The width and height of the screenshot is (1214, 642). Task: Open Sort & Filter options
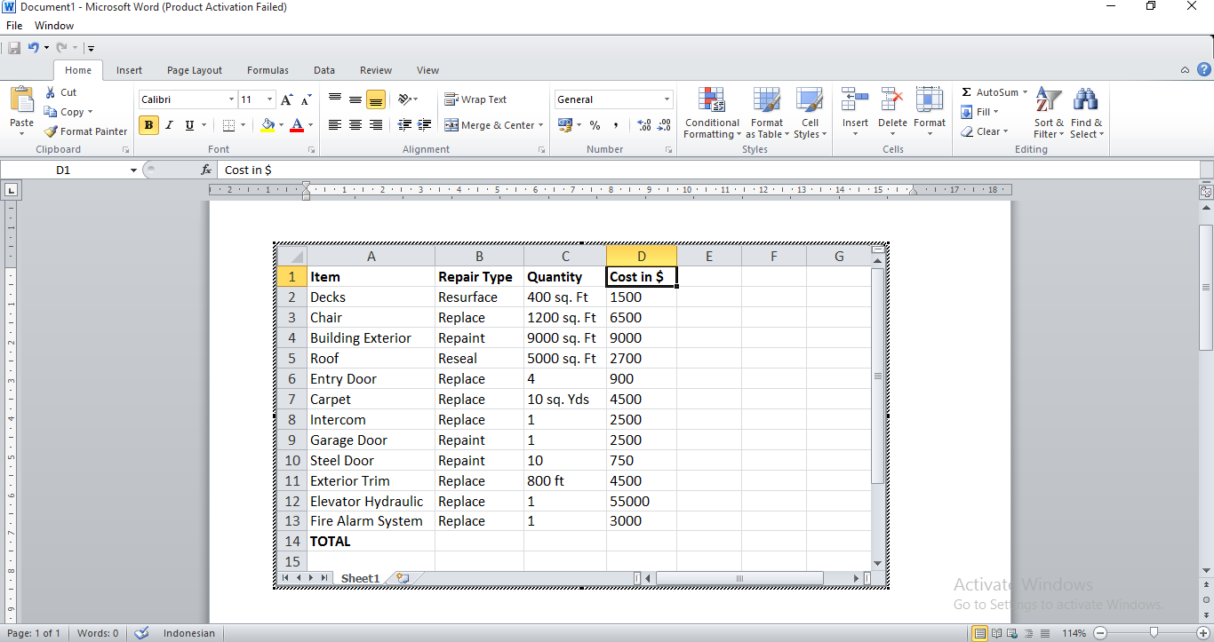1049,113
